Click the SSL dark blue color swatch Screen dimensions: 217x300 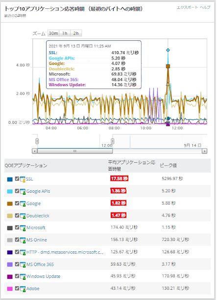coord(10,180)
